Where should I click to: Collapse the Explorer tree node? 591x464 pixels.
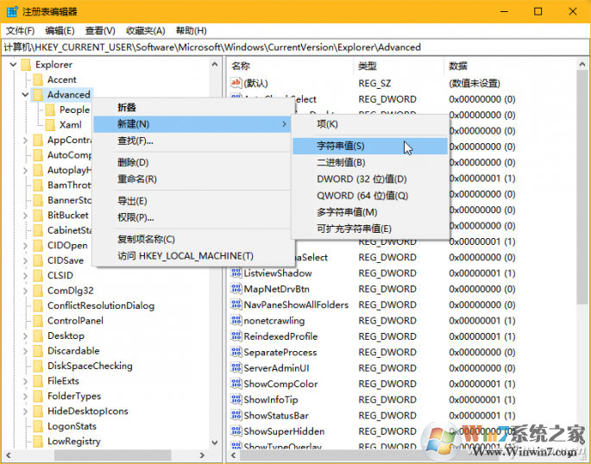point(13,65)
